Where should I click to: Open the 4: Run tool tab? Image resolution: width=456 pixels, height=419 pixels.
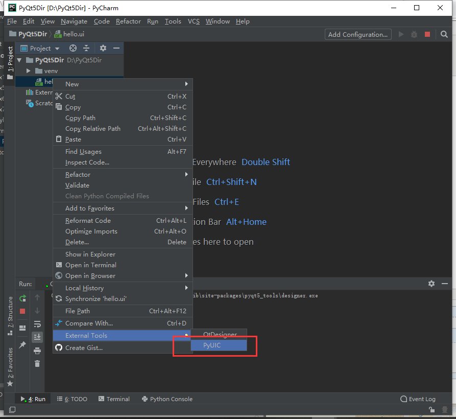pyautogui.click(x=33, y=399)
